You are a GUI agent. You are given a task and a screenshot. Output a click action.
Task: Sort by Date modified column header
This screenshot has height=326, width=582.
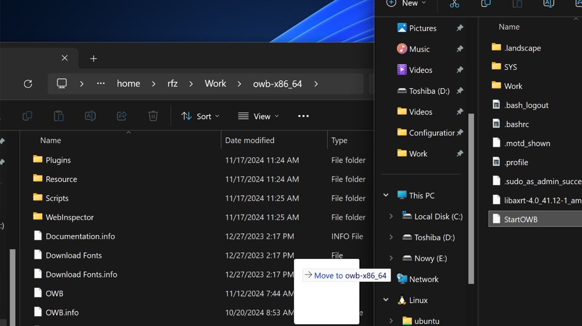pyautogui.click(x=249, y=140)
